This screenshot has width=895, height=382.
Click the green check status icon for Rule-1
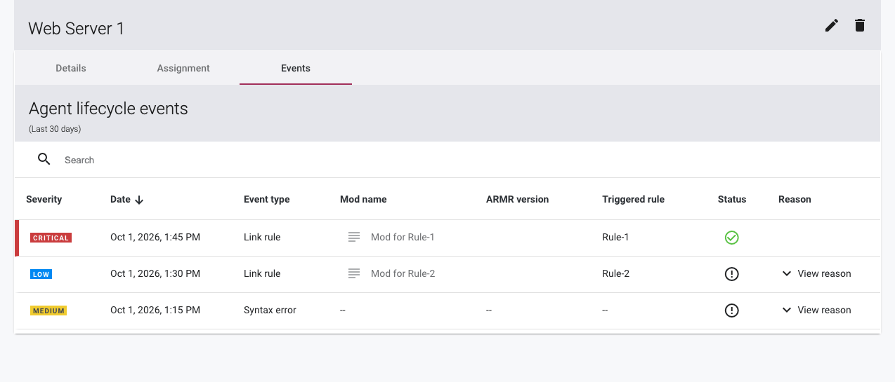731,238
